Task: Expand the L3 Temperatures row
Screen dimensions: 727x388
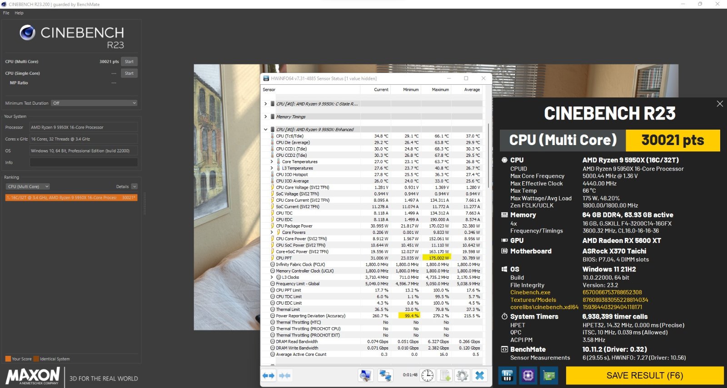Action: click(272, 168)
